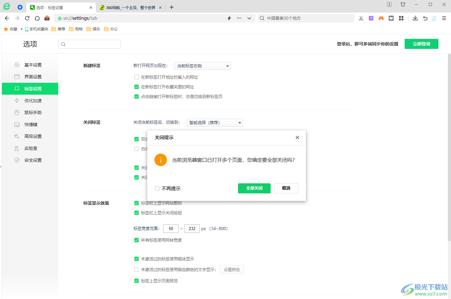The image size is (451, 299).
Task: Go back to previous page
Action: [7, 18]
